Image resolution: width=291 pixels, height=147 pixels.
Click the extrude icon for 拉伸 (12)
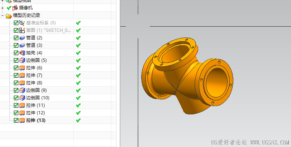pos(22,113)
